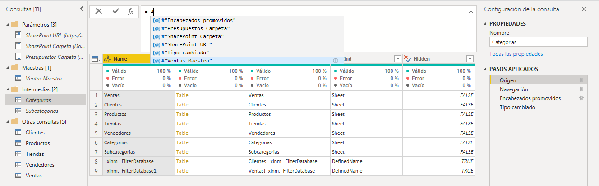This screenshot has width=599, height=186.
Task: Confirm the formula with checkmark icon
Action: tap(115, 12)
